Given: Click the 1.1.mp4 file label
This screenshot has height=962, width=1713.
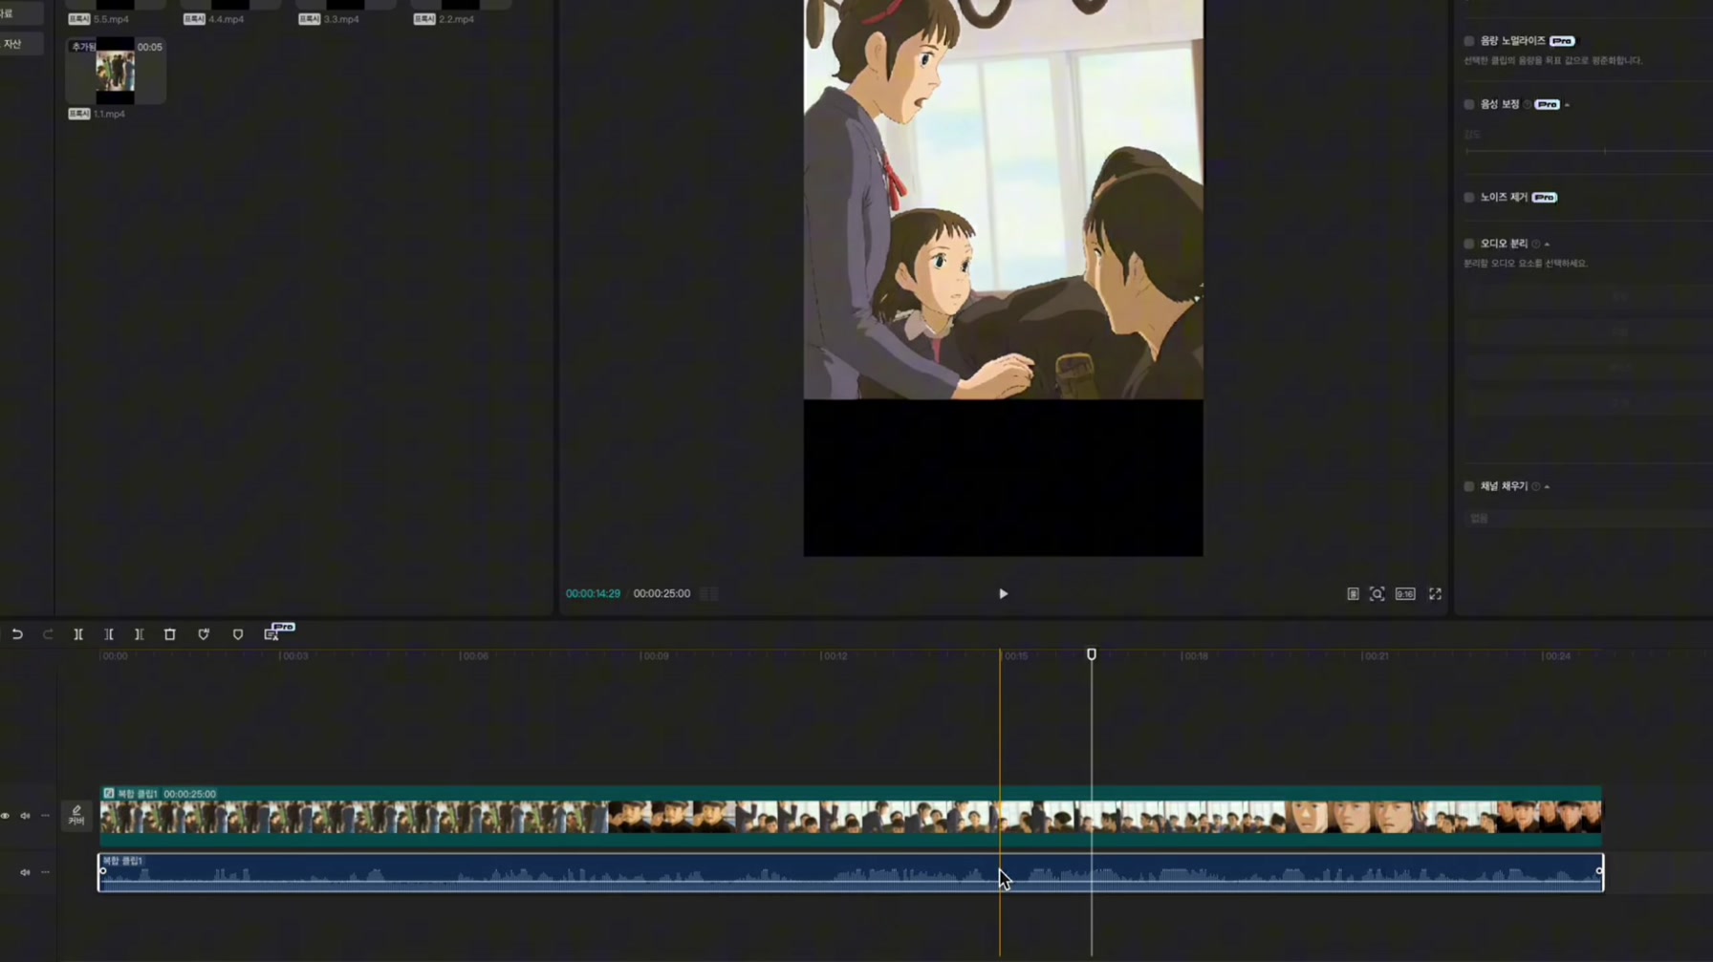Looking at the screenshot, I should 109,114.
